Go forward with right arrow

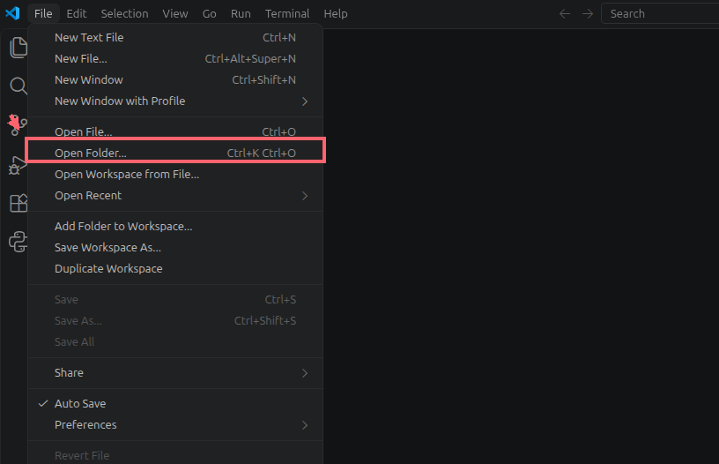pos(588,14)
